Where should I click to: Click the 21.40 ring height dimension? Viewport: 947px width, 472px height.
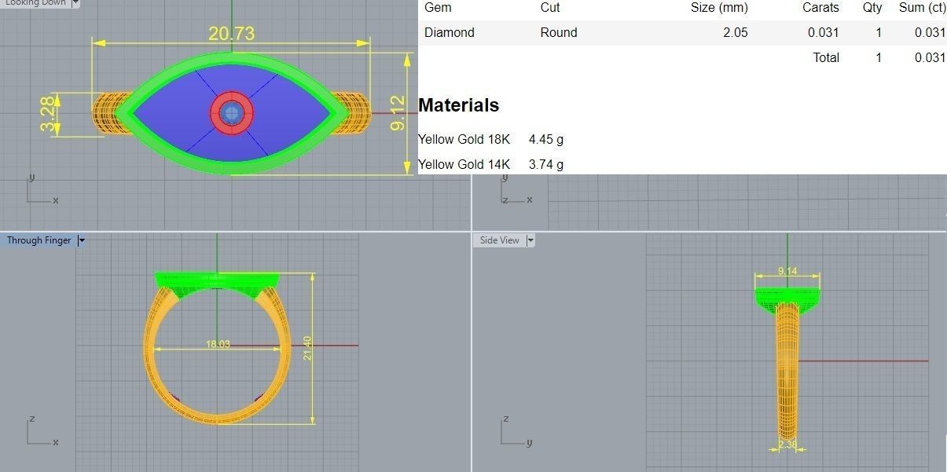tap(307, 349)
